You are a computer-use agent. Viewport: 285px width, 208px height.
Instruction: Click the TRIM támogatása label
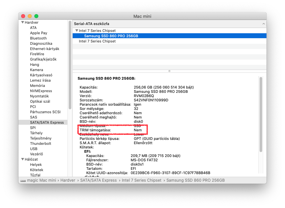(95, 130)
